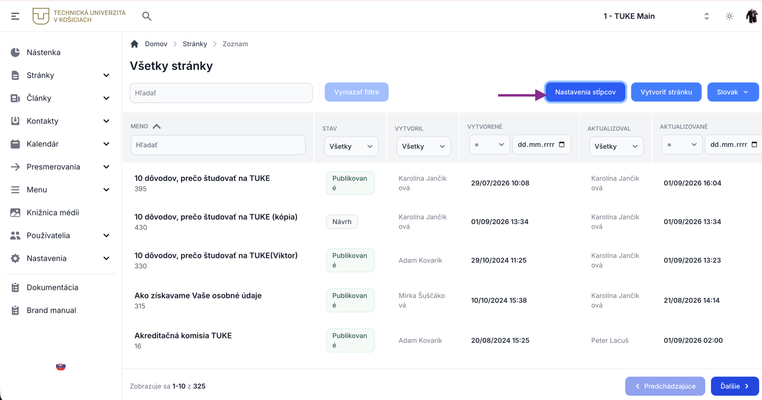Click the TUKE university logo
Viewport: 762px width, 400px height.
(79, 16)
